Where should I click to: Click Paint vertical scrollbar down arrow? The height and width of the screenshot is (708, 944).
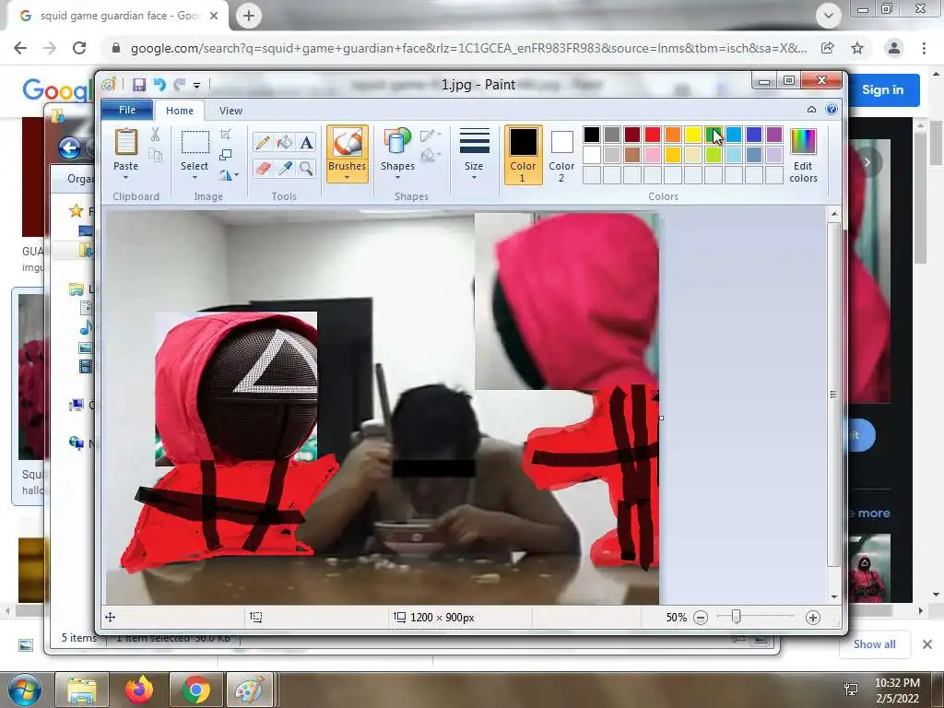click(833, 596)
